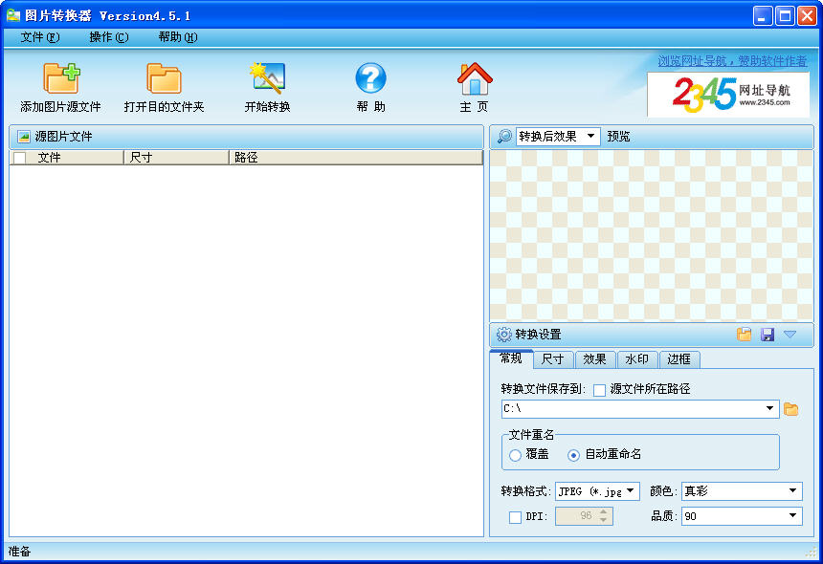Start conversion with 开始转换 wand icon

coord(268,78)
